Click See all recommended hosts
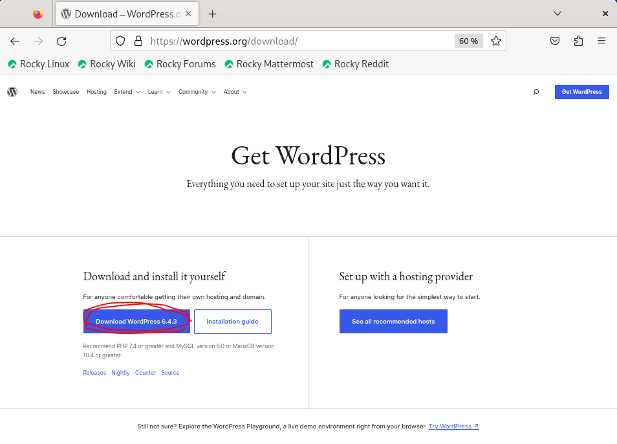617x444 pixels. 393,321
